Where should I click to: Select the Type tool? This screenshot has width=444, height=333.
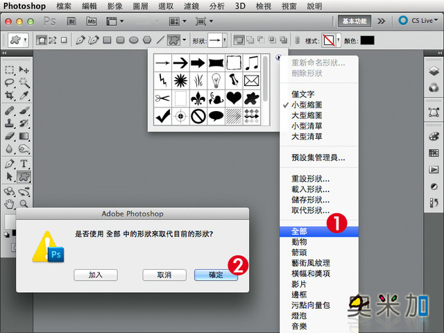click(x=24, y=164)
